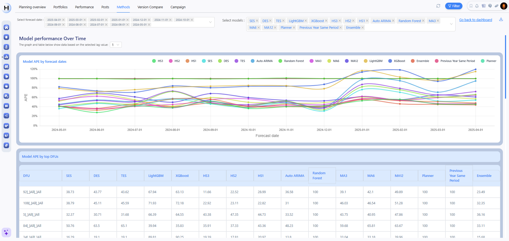Open the notifications bell in the top bar
This screenshot has width=509, height=241.
pos(477,6)
